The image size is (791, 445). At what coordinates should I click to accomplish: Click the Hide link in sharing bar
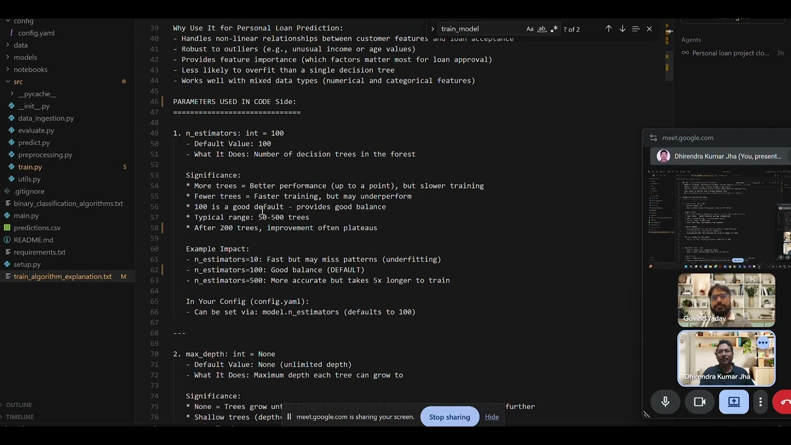point(492,417)
